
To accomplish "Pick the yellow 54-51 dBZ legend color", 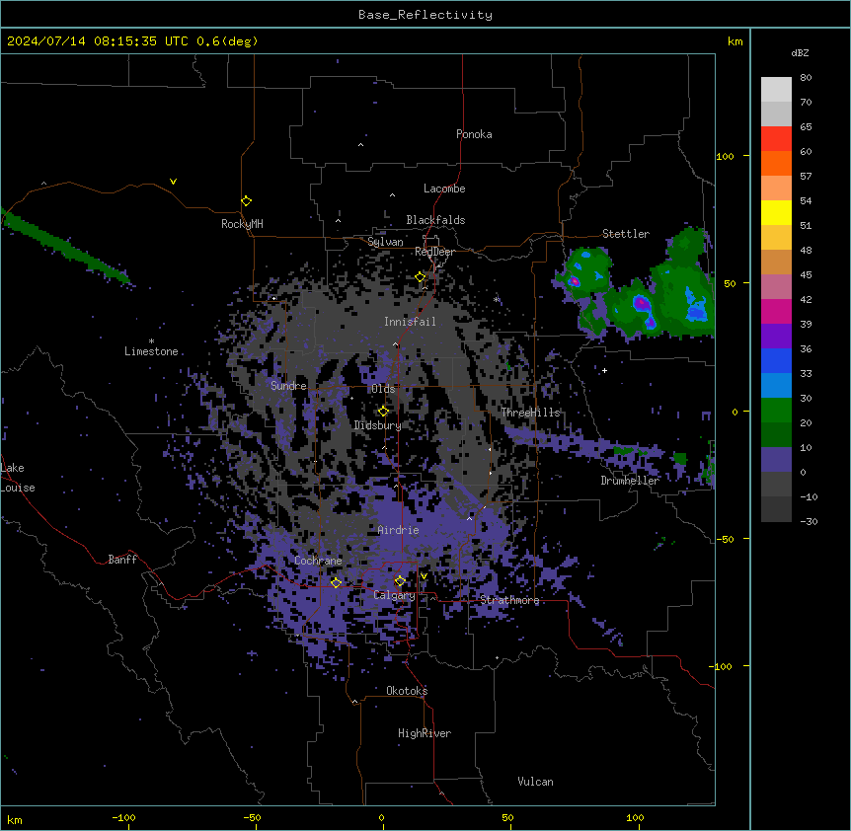I will click(x=776, y=212).
